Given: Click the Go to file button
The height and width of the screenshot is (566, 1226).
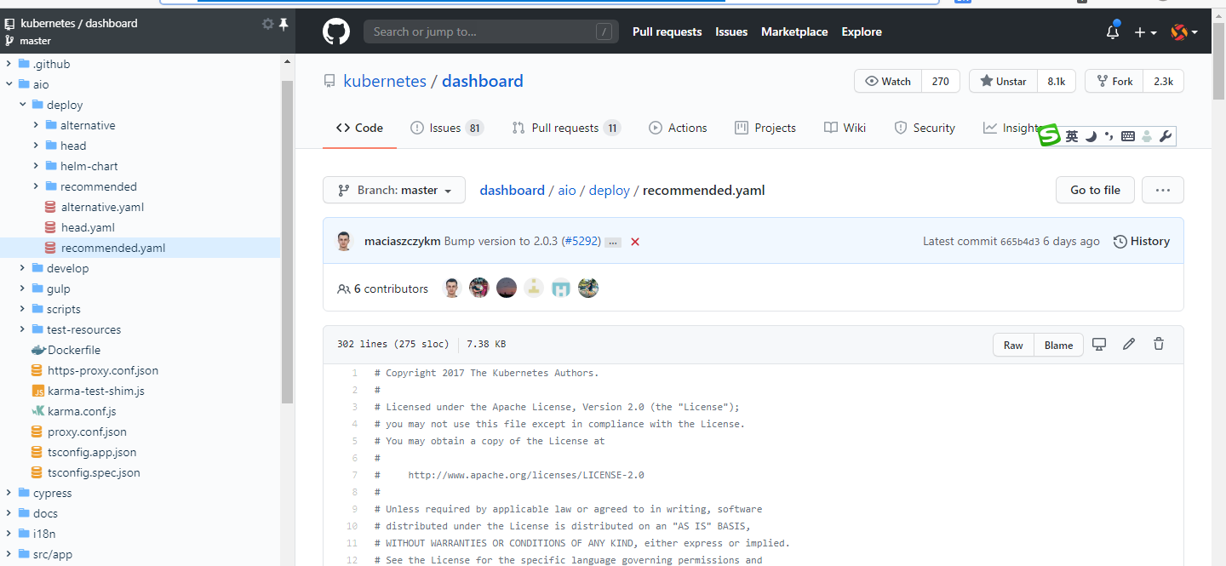Looking at the screenshot, I should click(x=1095, y=190).
